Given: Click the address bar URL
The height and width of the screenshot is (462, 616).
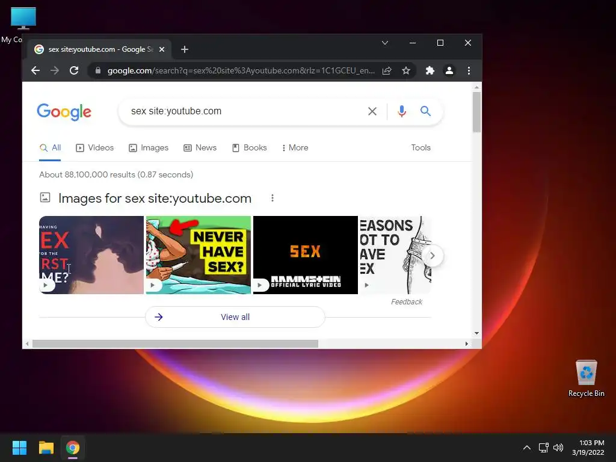Looking at the screenshot, I should tap(241, 71).
